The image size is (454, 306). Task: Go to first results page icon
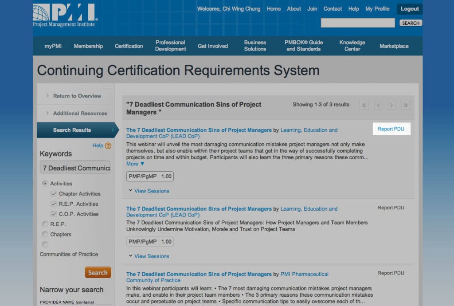click(x=364, y=105)
